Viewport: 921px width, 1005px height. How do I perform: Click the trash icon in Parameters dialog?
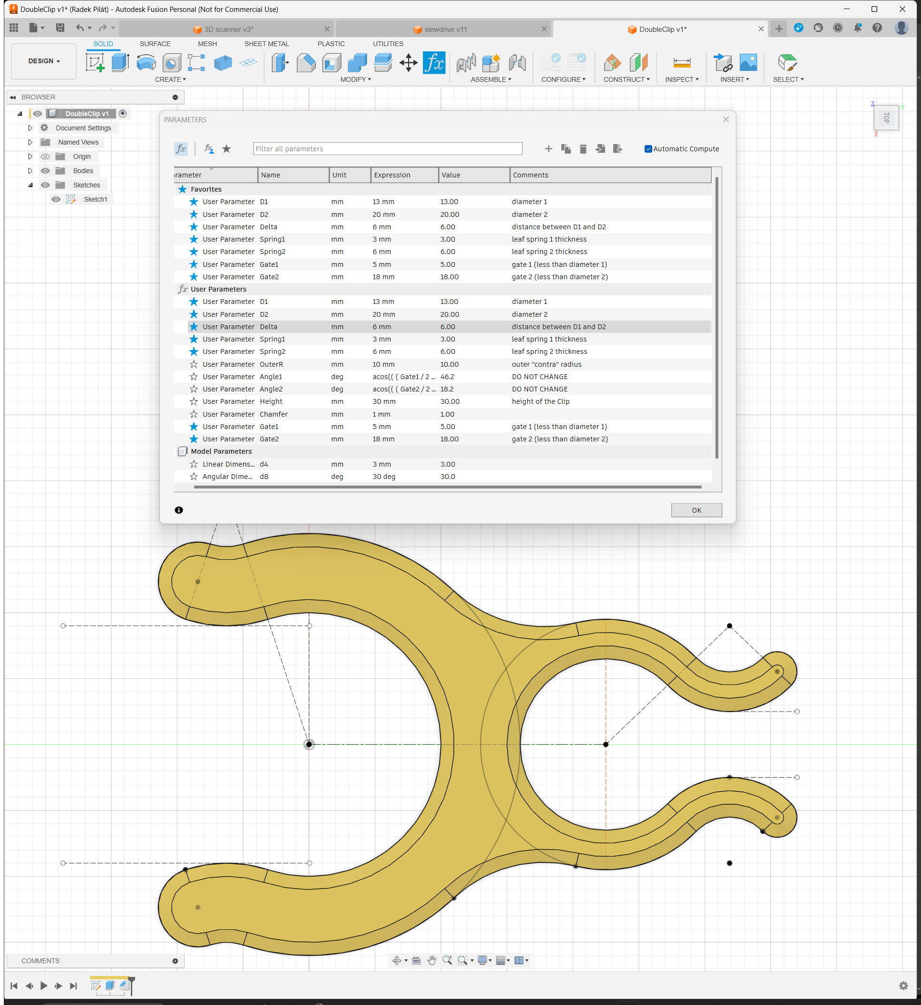pos(583,148)
